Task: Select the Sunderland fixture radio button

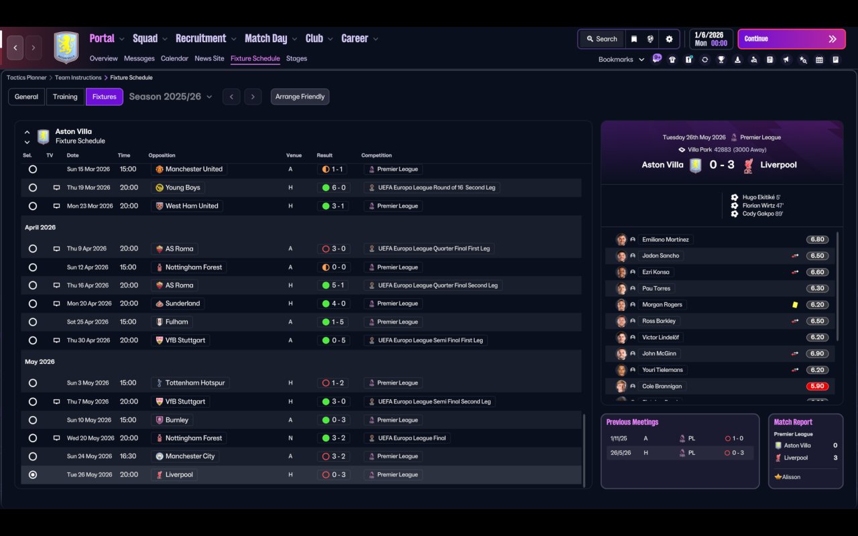Action: [32, 304]
